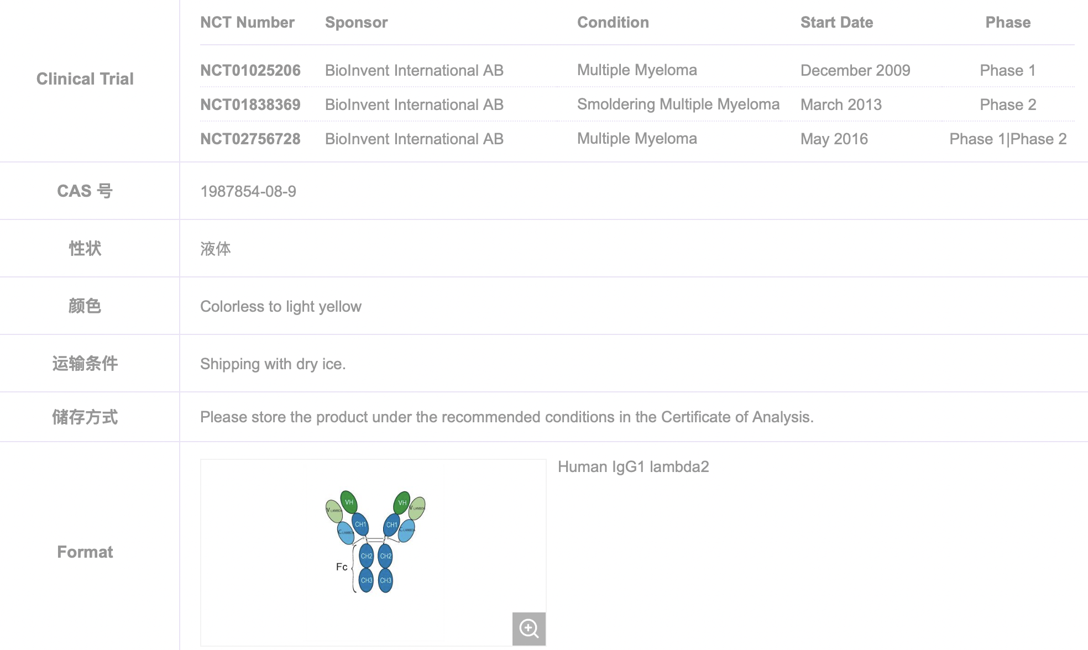Click the Phase column header
This screenshot has width=1088, height=650.
1007,22
